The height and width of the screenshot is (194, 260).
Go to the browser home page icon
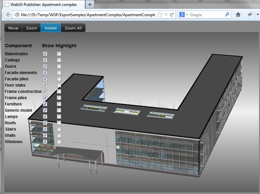[x=238, y=15]
